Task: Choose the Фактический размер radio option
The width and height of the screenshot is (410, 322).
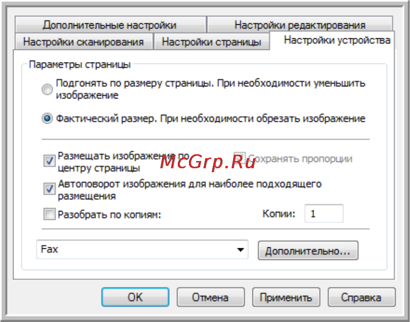Action: 47,119
